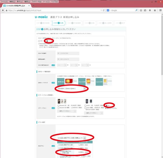The height and width of the screenshot is (158, 163).
Task: Open the Firefox hamburger menu
Action: pos(160,10)
